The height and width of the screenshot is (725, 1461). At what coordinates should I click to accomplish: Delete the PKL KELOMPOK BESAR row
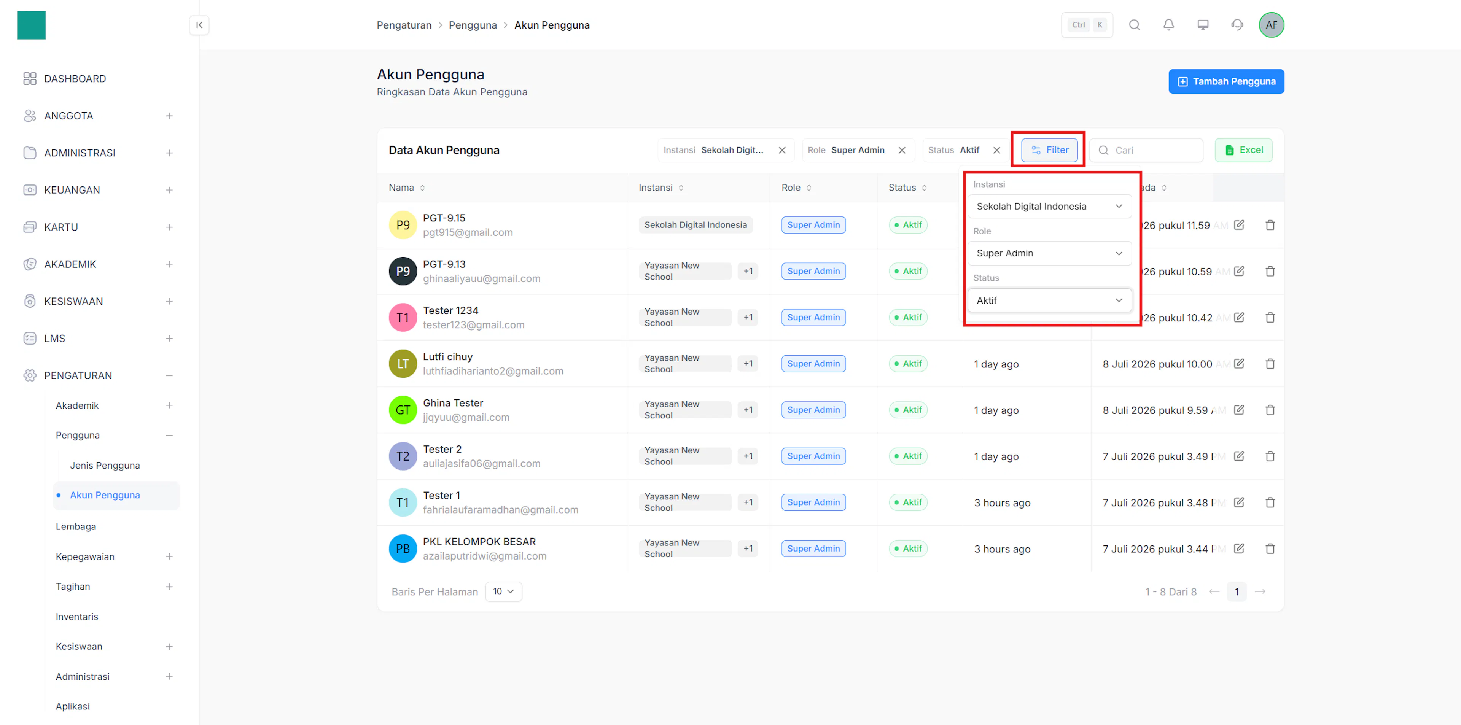[x=1270, y=549]
